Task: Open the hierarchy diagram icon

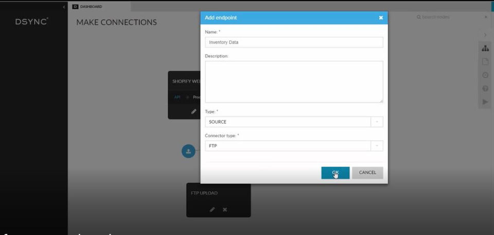Action: 485,48
